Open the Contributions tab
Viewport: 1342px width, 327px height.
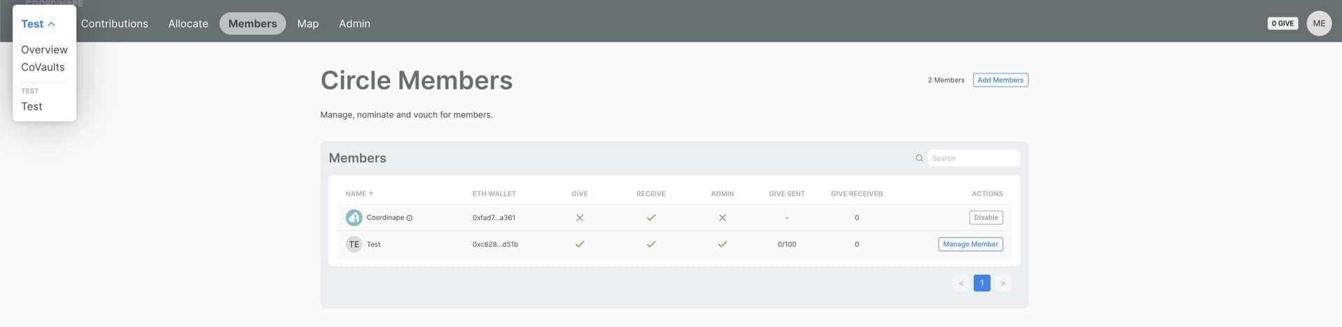click(x=115, y=24)
